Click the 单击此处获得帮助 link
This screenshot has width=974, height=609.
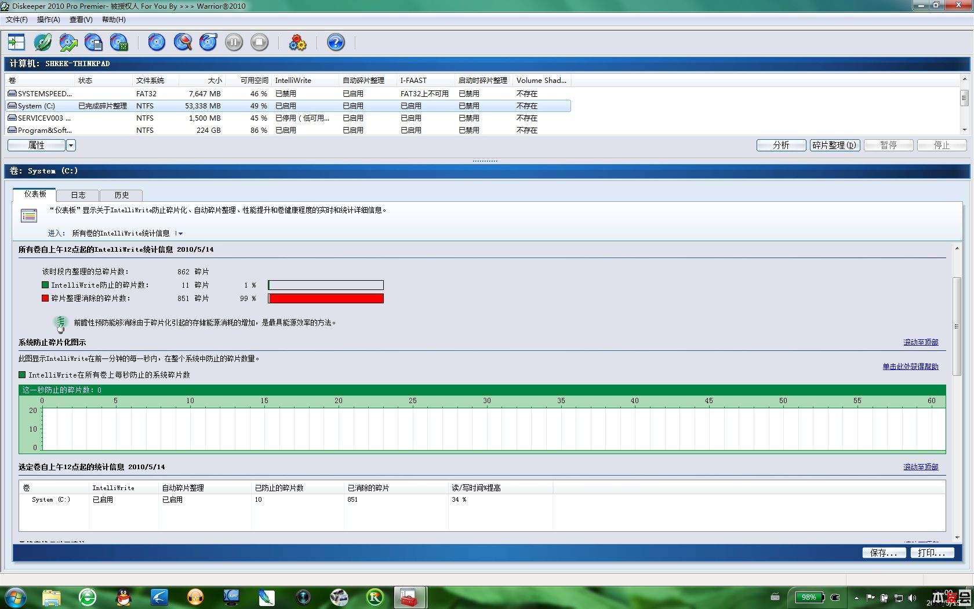coord(910,367)
